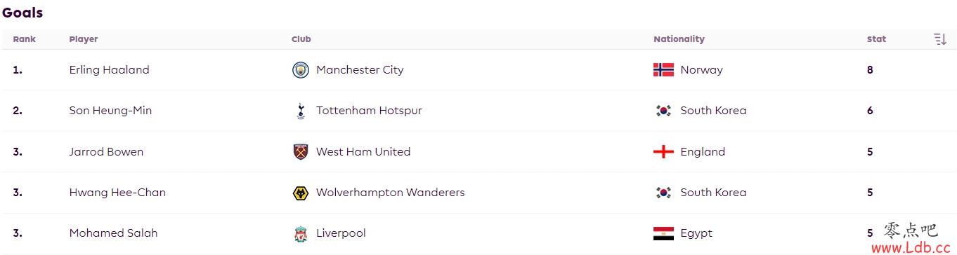Select the Player column header

[x=84, y=39]
